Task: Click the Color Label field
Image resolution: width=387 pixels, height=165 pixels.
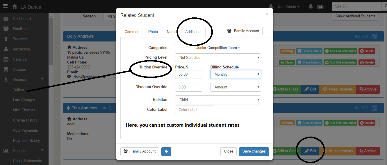Action: tap(195, 110)
